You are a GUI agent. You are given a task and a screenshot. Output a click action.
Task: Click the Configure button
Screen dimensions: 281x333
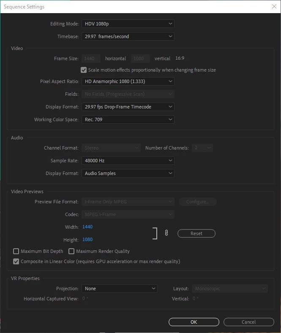click(198, 202)
